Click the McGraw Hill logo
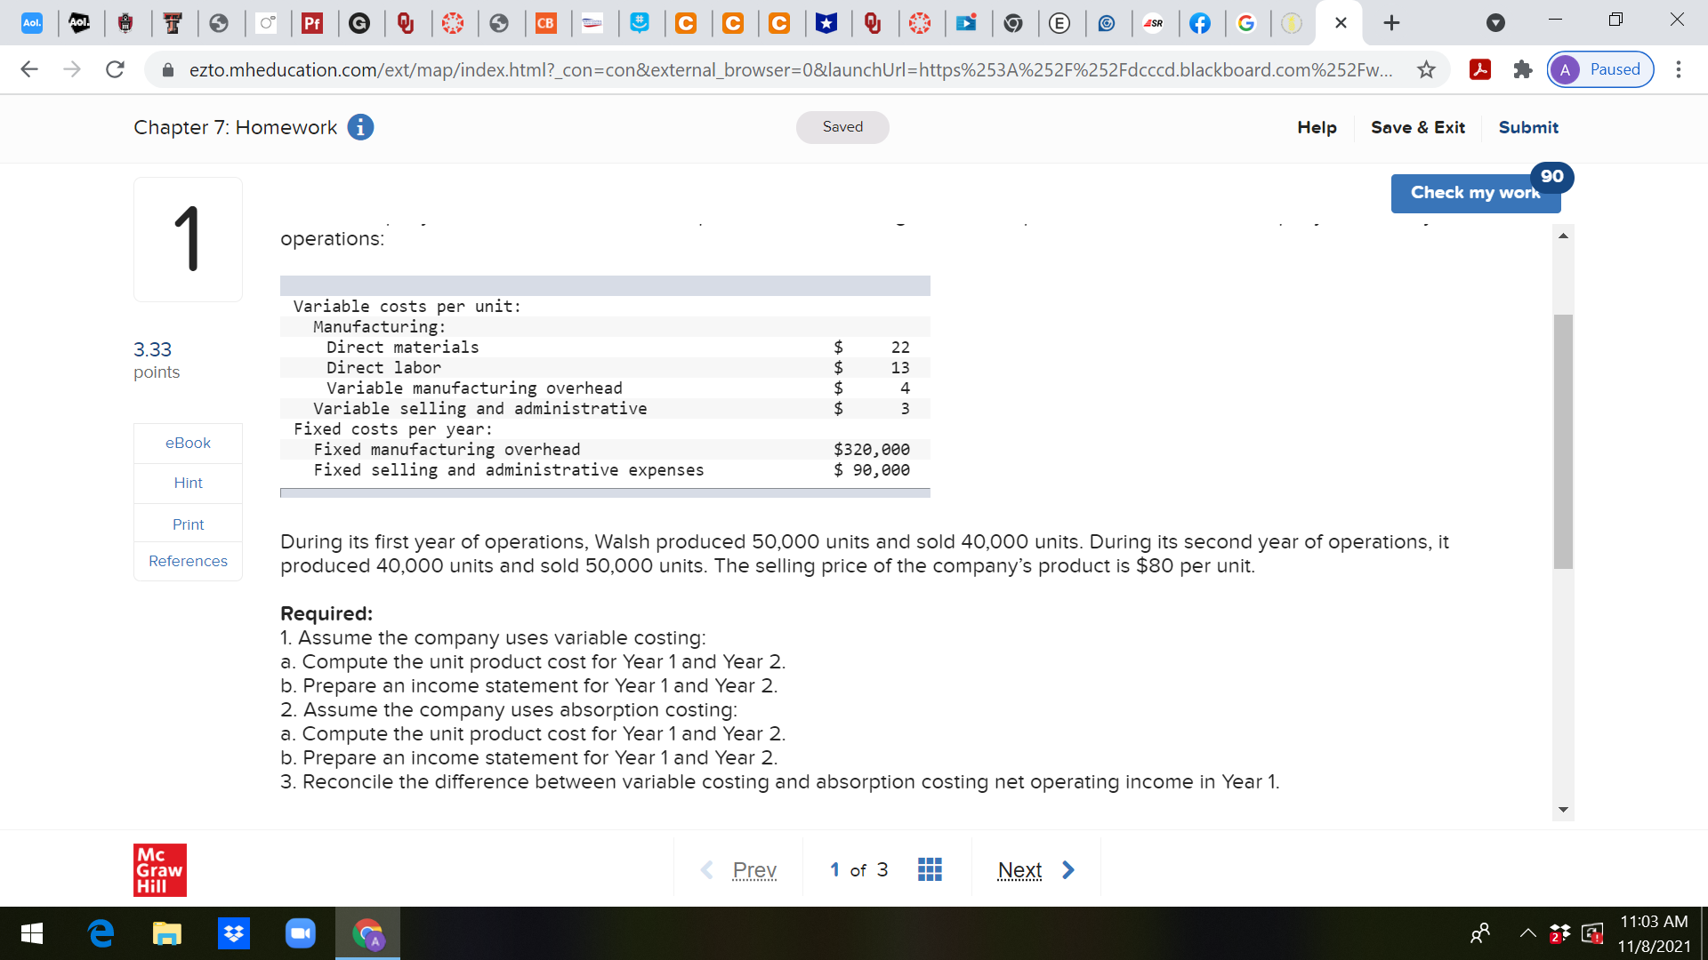Image resolution: width=1708 pixels, height=960 pixels. click(159, 869)
